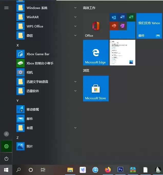Open the Microsoft Edge tile

click(x=96, y=53)
